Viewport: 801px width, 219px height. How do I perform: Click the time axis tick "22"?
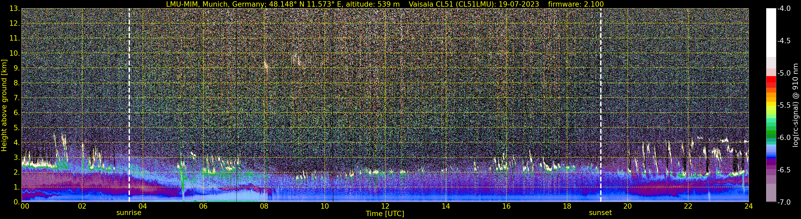coord(688,206)
